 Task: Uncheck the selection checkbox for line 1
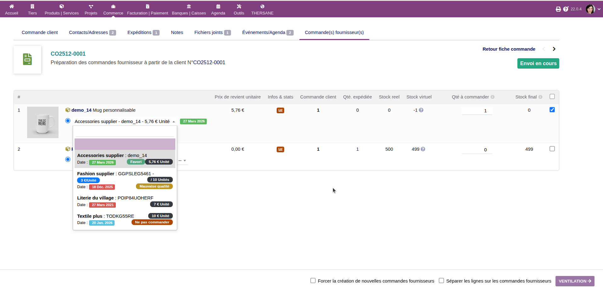pyautogui.click(x=552, y=110)
